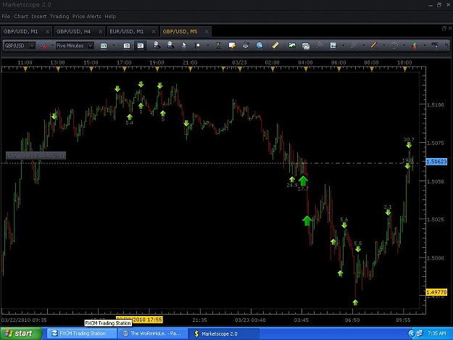The image size is (453, 340).
Task: Click the sell arrow marker labeled 2.1
Action: click(x=388, y=212)
